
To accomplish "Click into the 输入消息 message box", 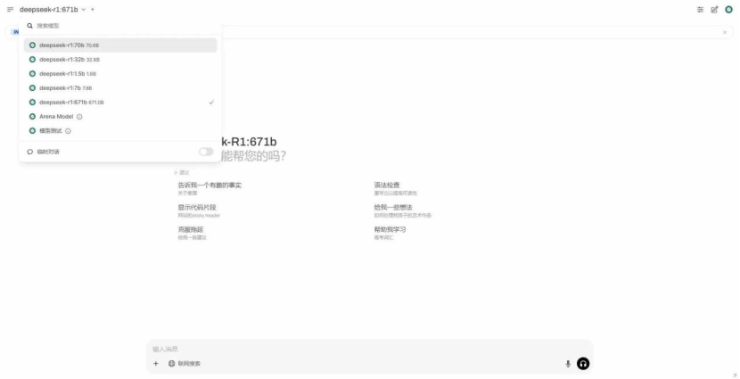I will [369, 350].
